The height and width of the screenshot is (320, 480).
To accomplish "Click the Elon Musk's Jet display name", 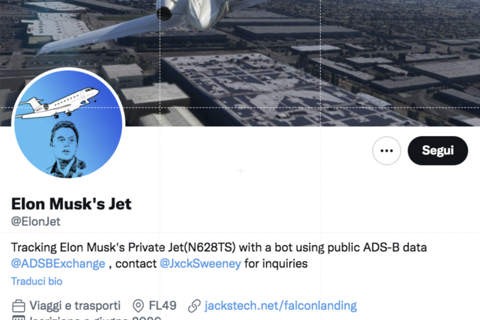I will (71, 203).
